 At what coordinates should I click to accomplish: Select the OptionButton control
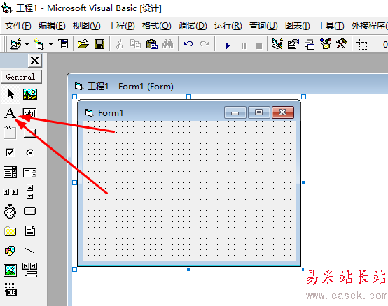point(29,153)
